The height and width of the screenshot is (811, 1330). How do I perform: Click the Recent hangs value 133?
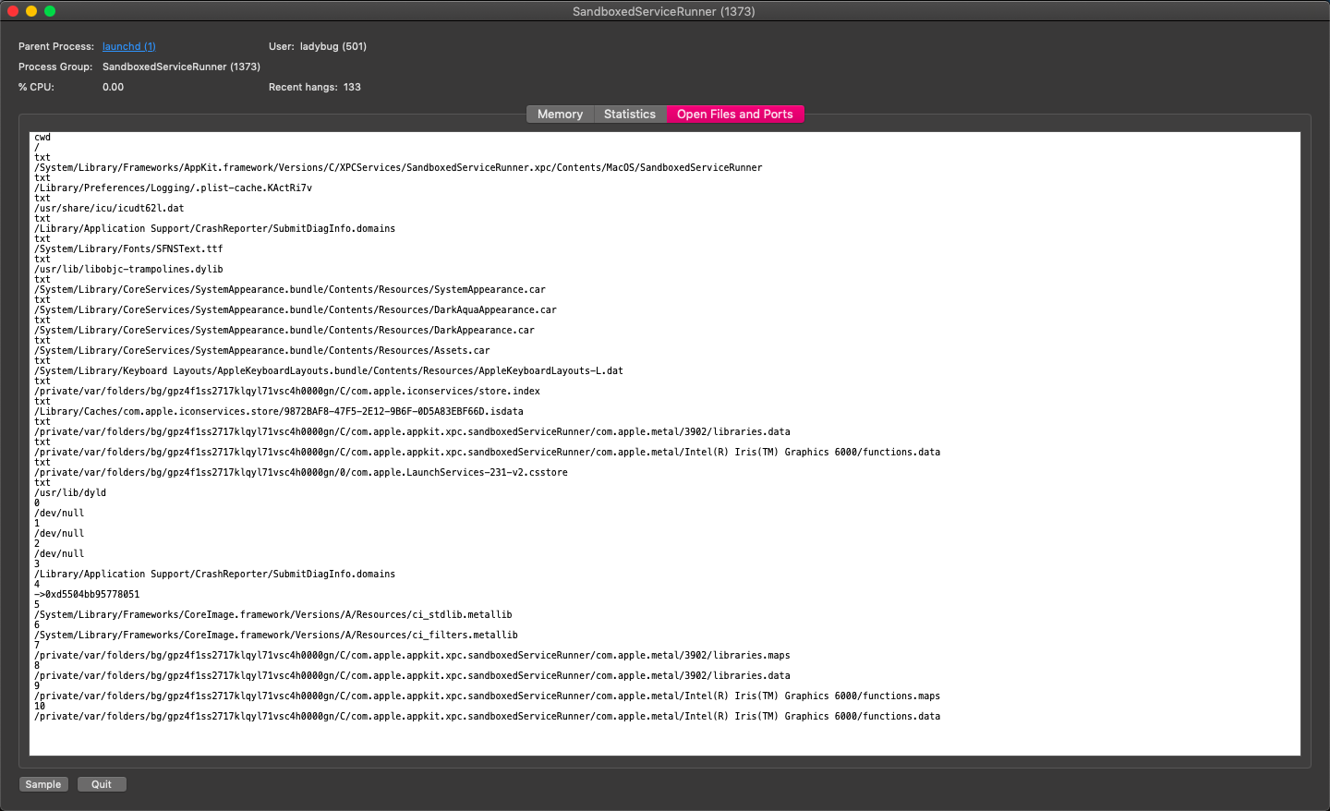tap(352, 87)
